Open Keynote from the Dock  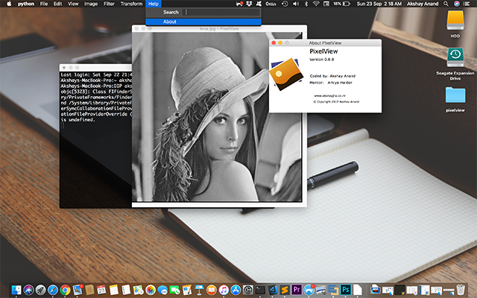[x=199, y=290]
